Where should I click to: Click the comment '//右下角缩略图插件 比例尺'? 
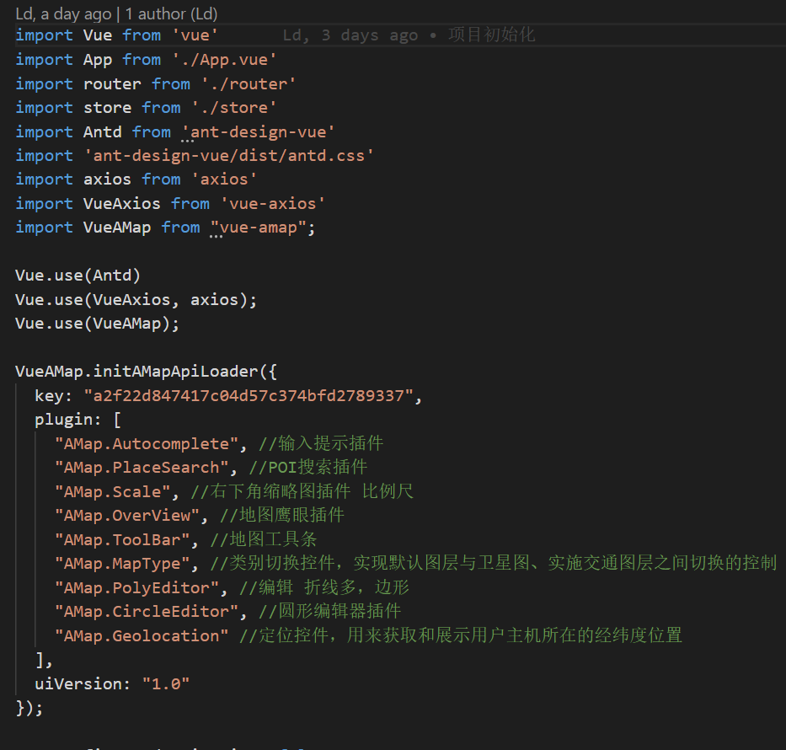pyautogui.click(x=302, y=492)
